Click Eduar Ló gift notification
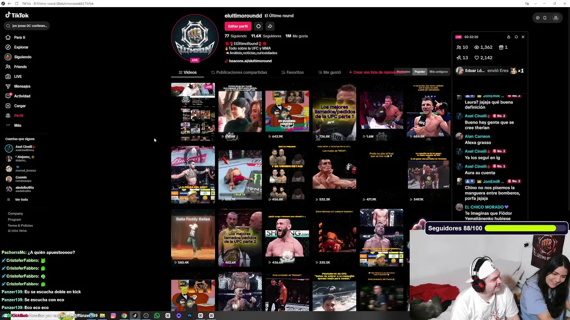Viewport: 570px width, 320px height. pyautogui.click(x=490, y=71)
